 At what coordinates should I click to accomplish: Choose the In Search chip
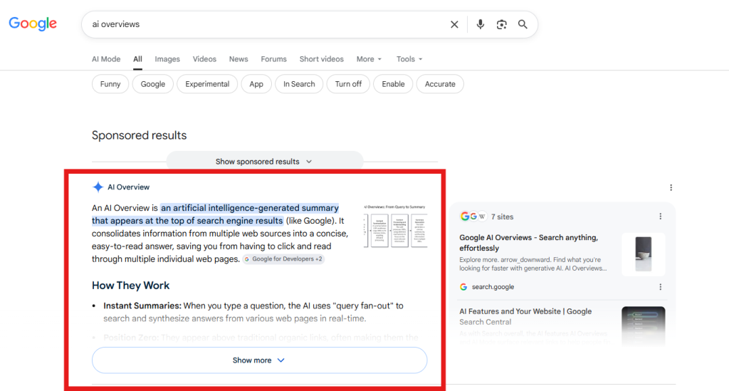299,84
